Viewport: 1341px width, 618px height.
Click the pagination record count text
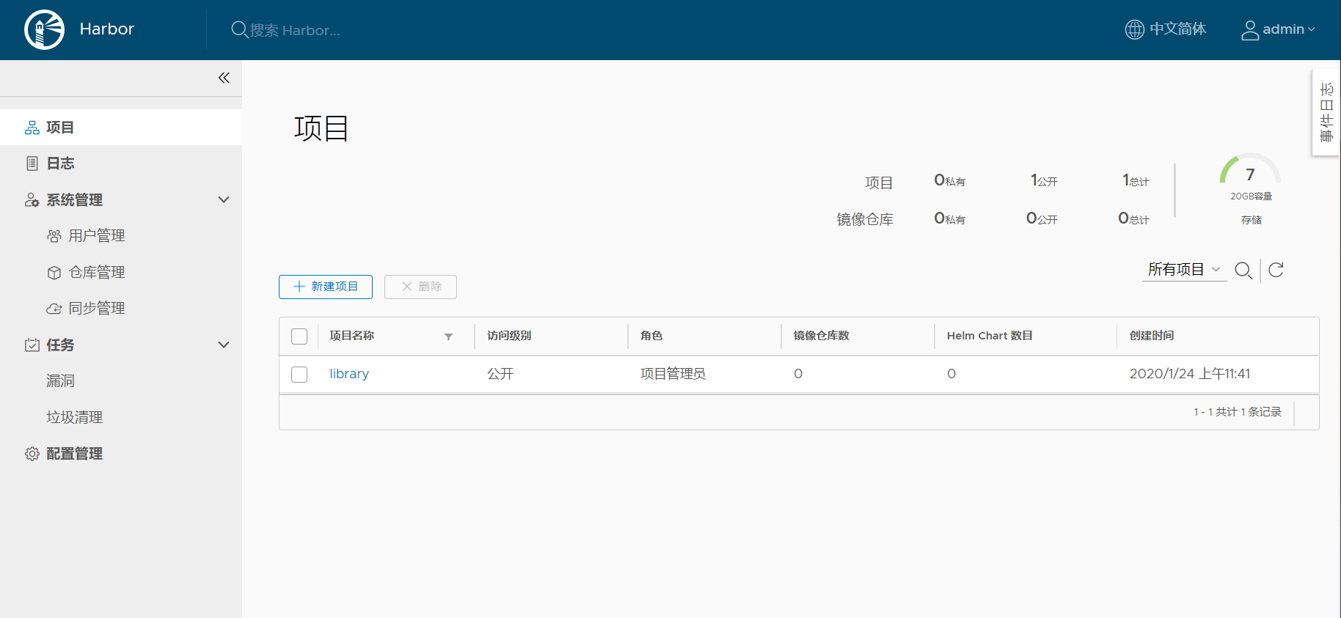[1238, 412]
